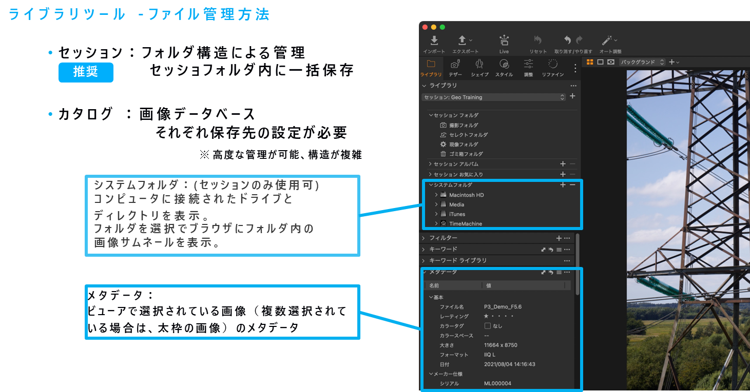Open the ライブラリ panel three-dot menu
This screenshot has height=392, width=750.
coord(573,86)
